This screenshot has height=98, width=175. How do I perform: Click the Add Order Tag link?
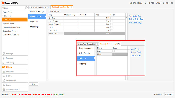click(x=135, y=16)
